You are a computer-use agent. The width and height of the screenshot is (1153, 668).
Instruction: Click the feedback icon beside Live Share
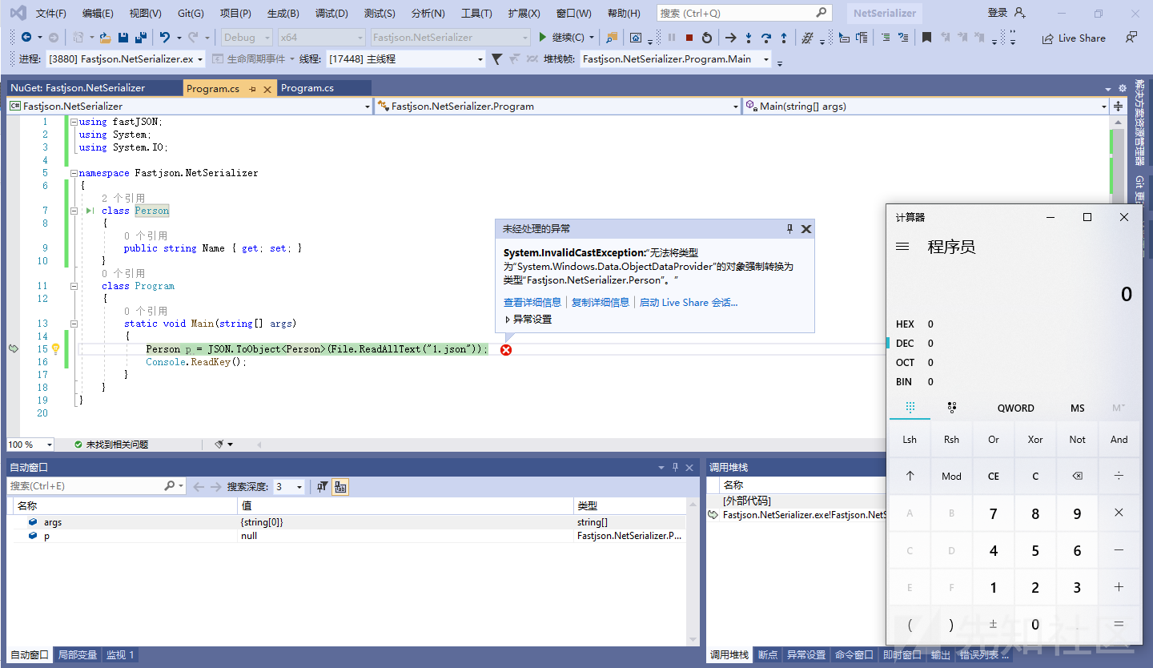(x=1131, y=38)
